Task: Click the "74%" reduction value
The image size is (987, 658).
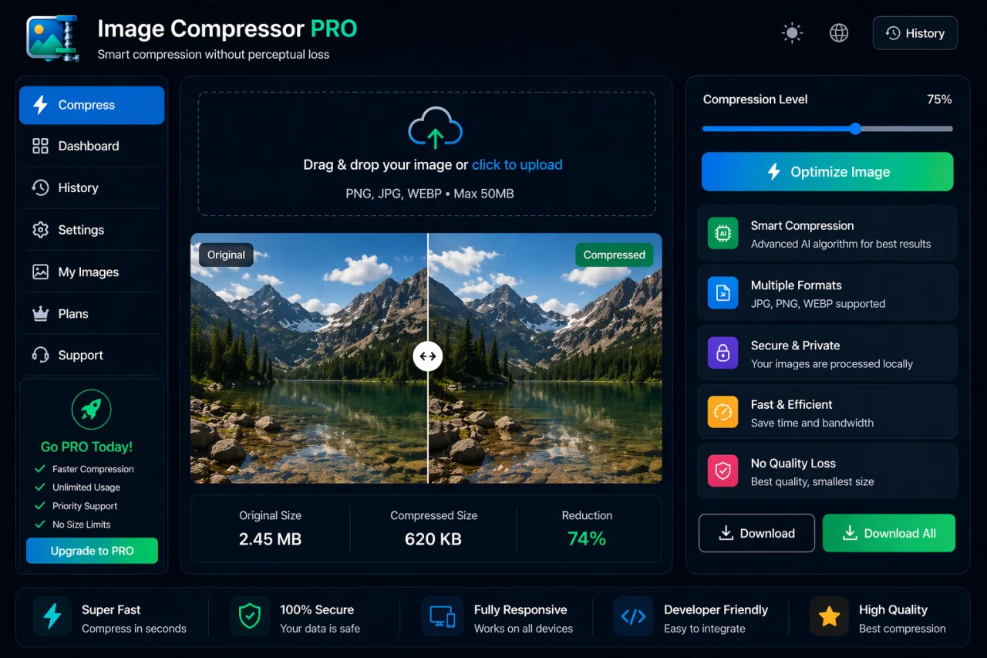Action: point(587,538)
